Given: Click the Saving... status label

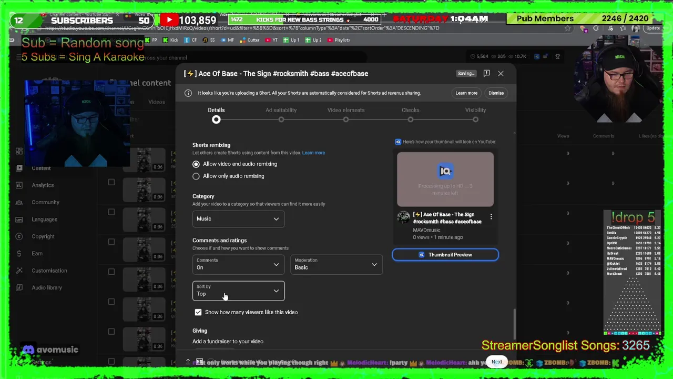Looking at the screenshot, I should (466, 74).
